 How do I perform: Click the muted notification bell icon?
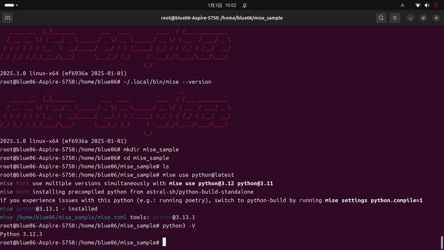coord(244,5)
